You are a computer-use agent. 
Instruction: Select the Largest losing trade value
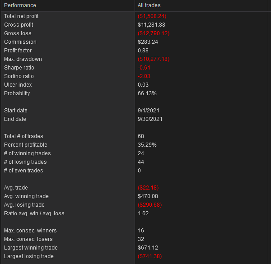[x=150, y=256]
